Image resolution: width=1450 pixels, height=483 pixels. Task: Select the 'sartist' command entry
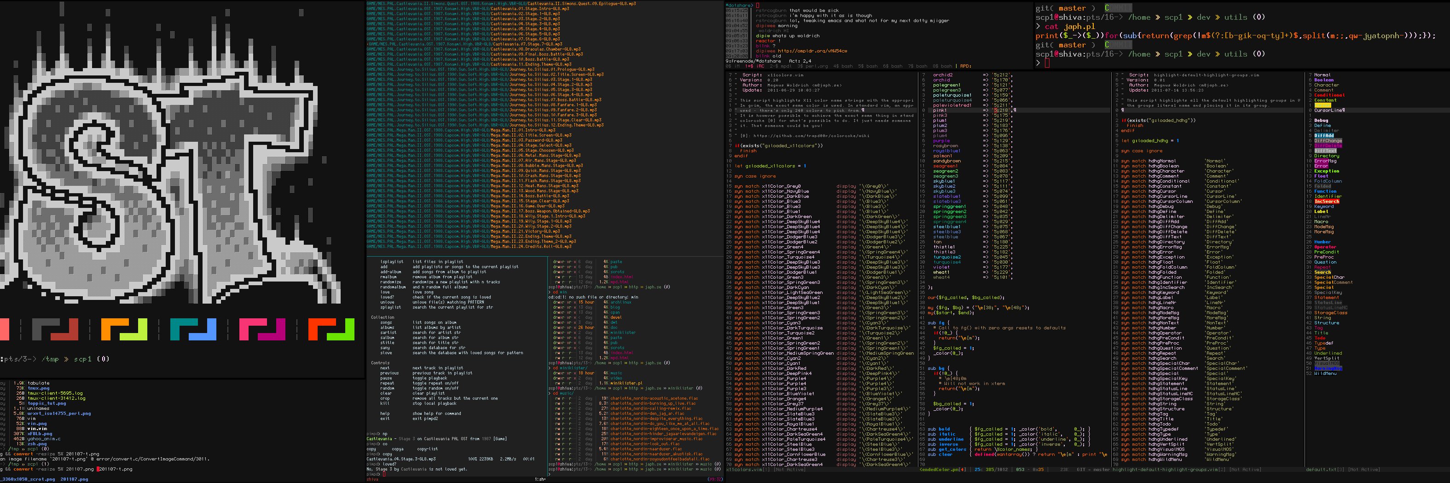click(x=389, y=332)
